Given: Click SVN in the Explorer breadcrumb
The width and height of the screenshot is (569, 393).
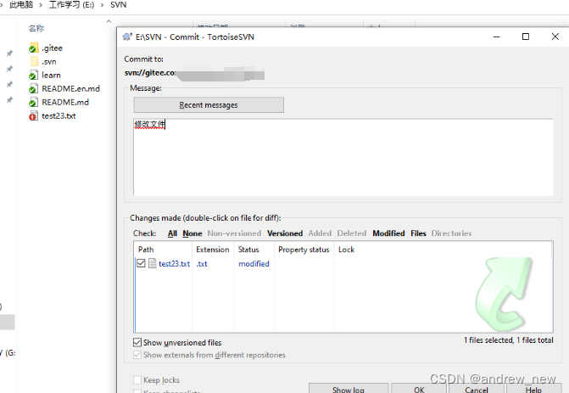Looking at the screenshot, I should pos(119,5).
